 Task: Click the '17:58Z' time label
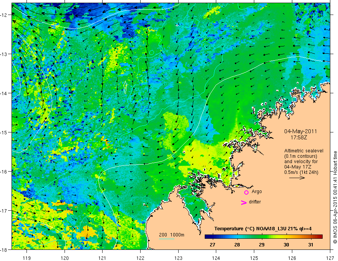point(298,137)
